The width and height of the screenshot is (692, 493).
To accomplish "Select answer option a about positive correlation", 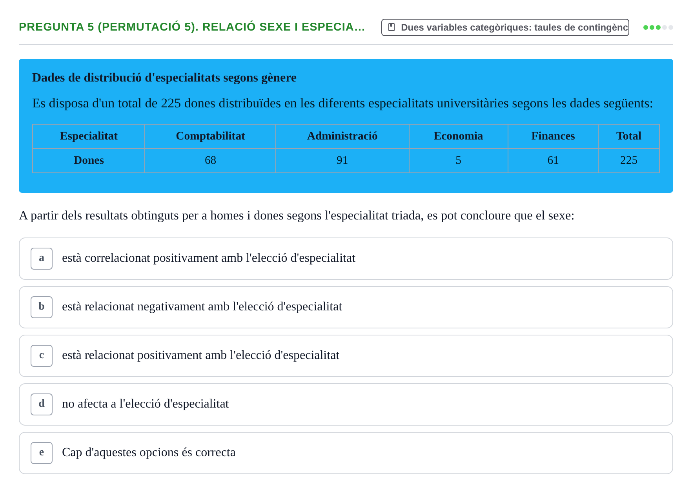I will point(346,259).
